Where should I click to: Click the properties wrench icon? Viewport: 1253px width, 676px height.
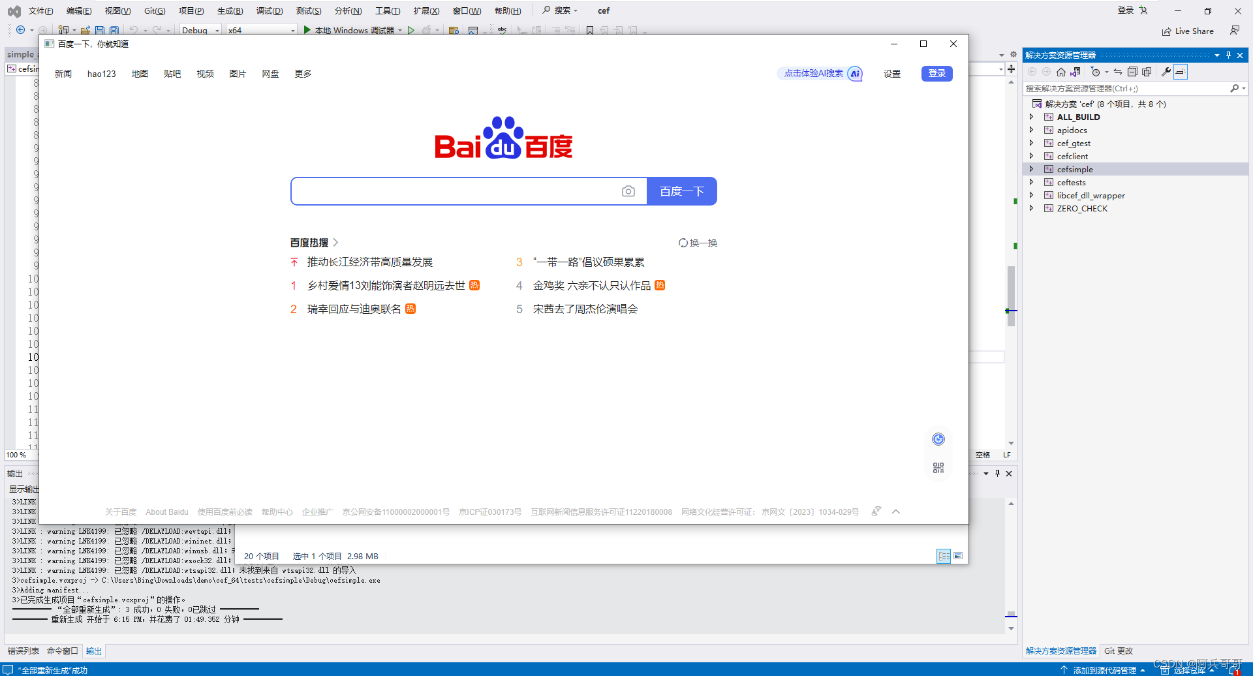coord(1166,72)
